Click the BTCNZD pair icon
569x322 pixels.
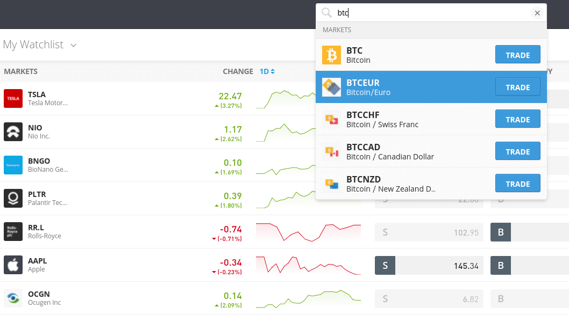(x=331, y=184)
